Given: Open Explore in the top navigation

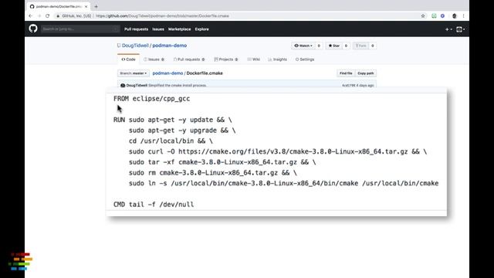Looking at the screenshot, I should pyautogui.click(x=201, y=29).
